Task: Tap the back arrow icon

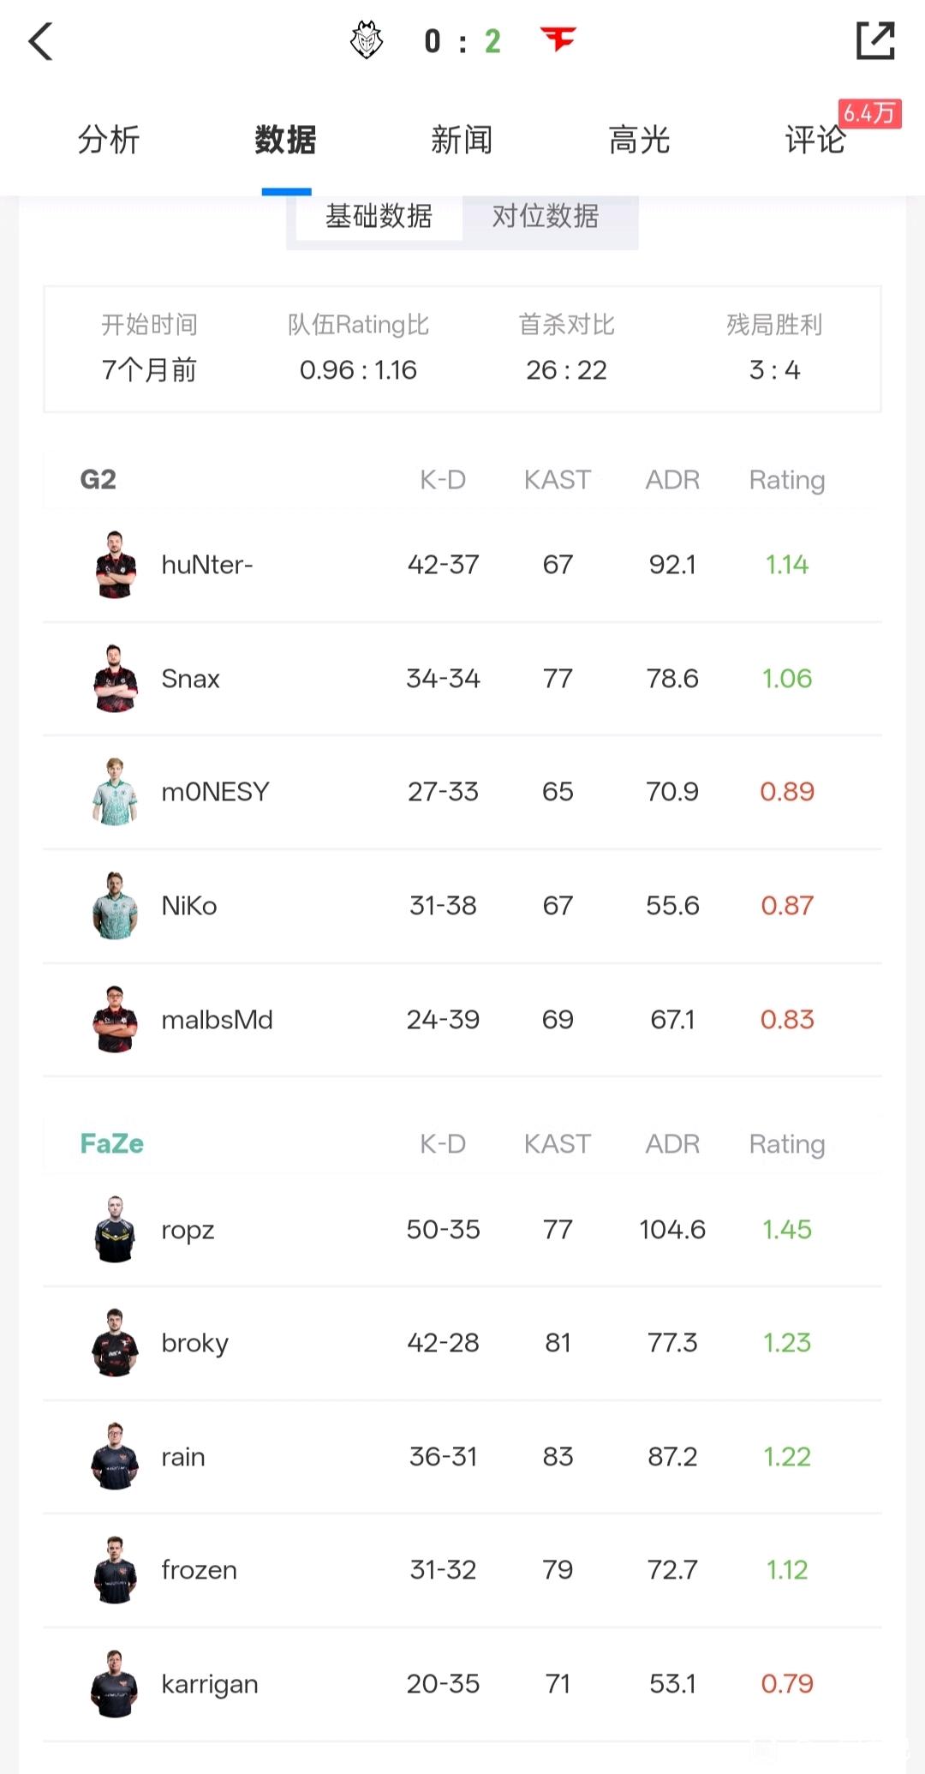Action: (x=40, y=41)
